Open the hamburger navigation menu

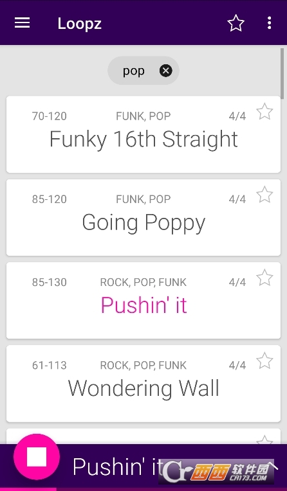point(23,23)
